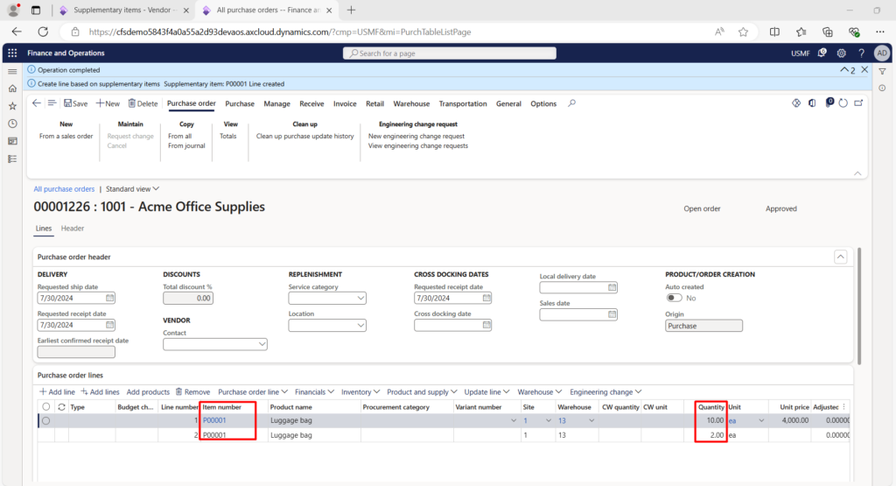Open Workspaces icon in left sidebar
The image size is (896, 486).
pos(12,141)
